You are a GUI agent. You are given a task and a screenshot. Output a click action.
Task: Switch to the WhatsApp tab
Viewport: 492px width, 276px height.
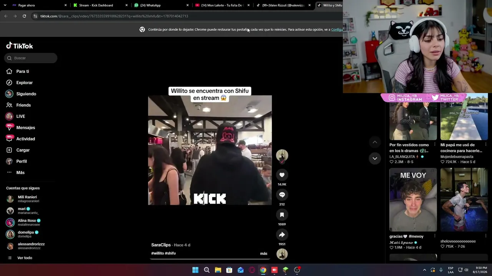161,5
